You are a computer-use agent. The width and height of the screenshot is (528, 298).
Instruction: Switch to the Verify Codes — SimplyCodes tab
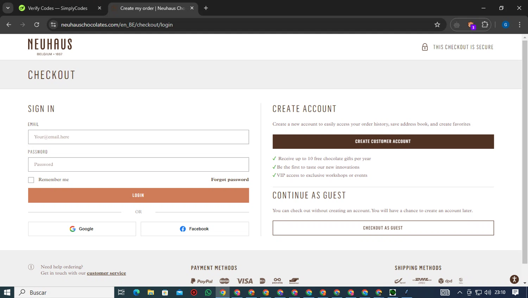click(x=60, y=8)
